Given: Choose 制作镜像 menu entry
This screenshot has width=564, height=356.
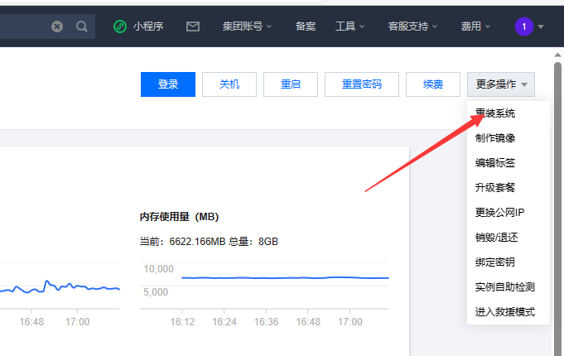Looking at the screenshot, I should coord(495,138).
